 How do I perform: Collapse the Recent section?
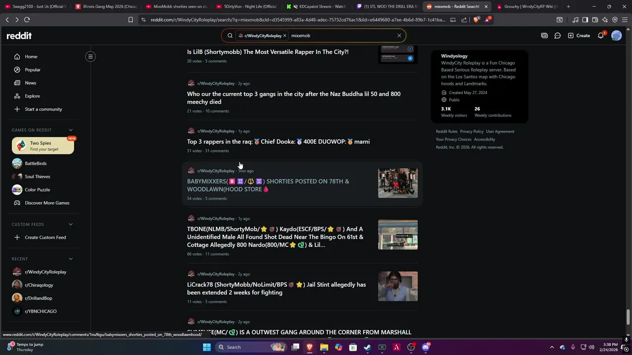click(x=71, y=259)
